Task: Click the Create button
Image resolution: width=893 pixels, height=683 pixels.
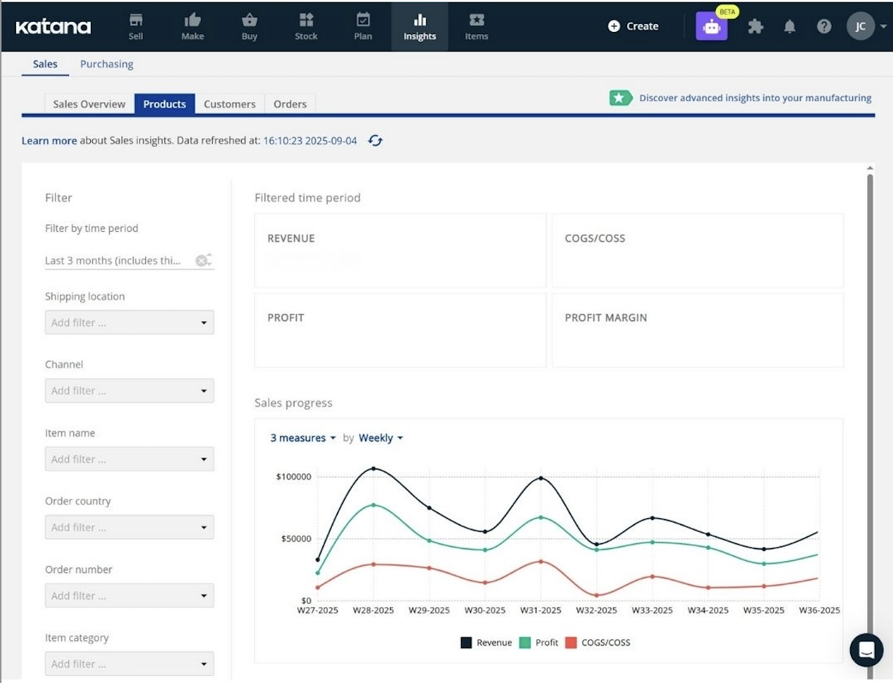Action: [633, 26]
